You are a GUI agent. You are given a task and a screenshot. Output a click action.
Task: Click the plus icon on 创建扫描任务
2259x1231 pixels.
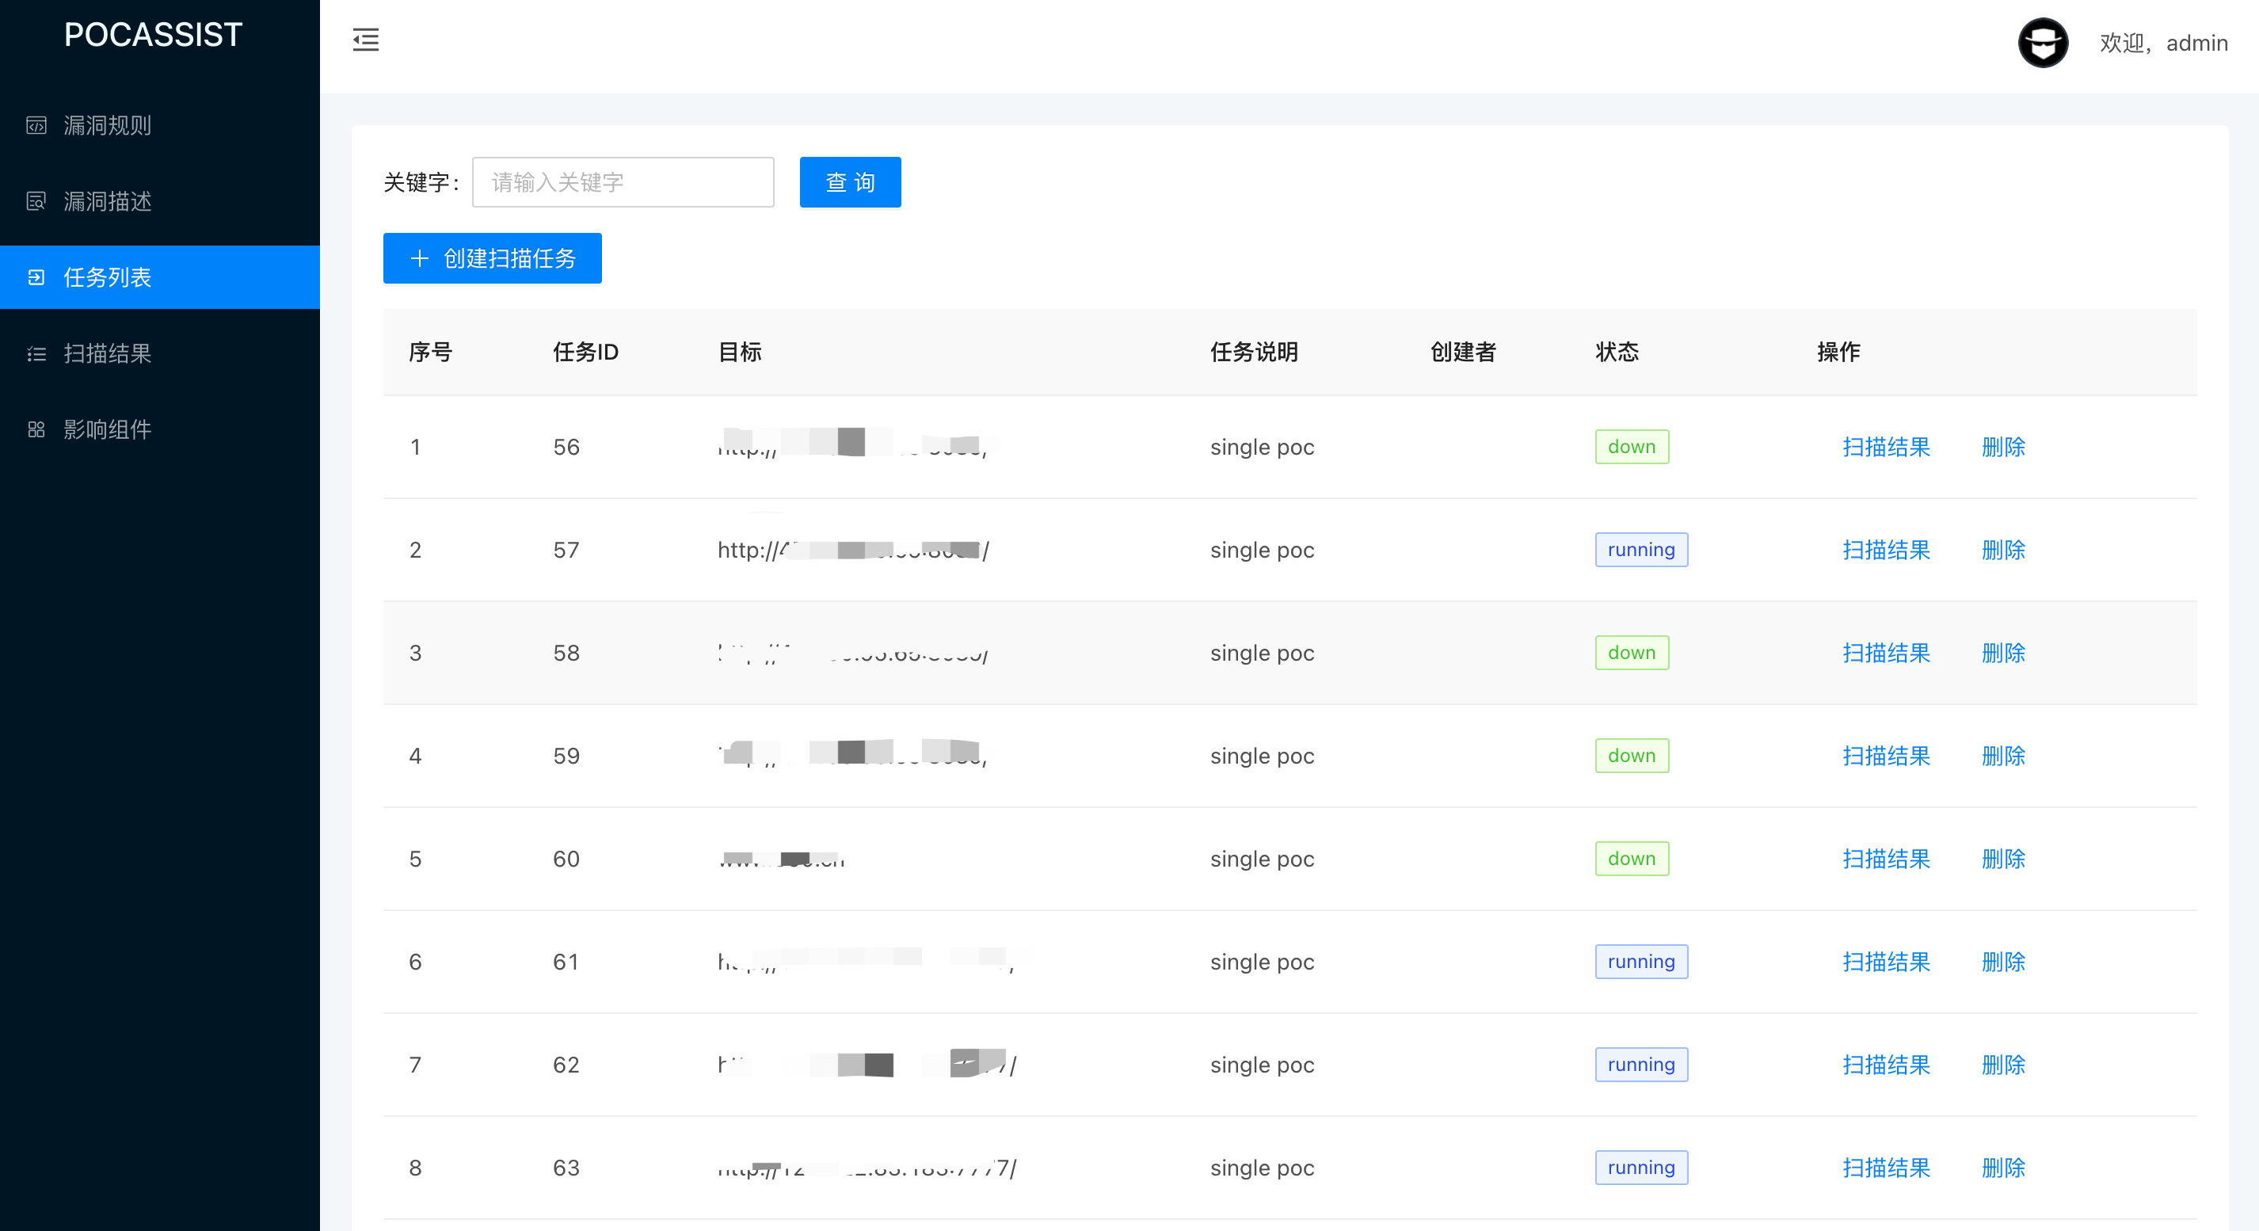click(419, 259)
